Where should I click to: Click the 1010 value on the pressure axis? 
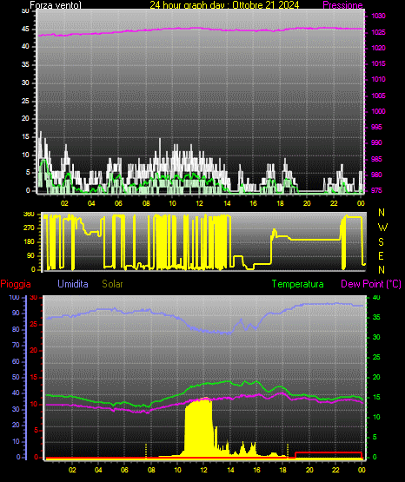[378, 79]
